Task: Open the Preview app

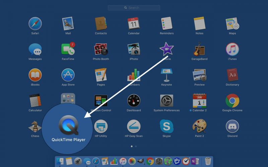Action: tap(199, 75)
